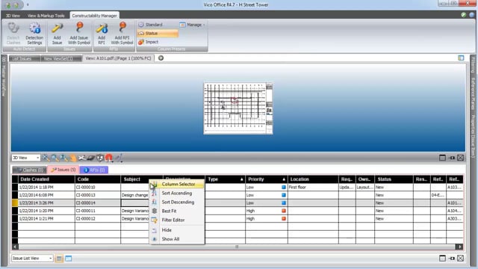Select the pan hand tool in 3D toolbar
The width and height of the screenshot is (478, 269).
pyautogui.click(x=73, y=158)
